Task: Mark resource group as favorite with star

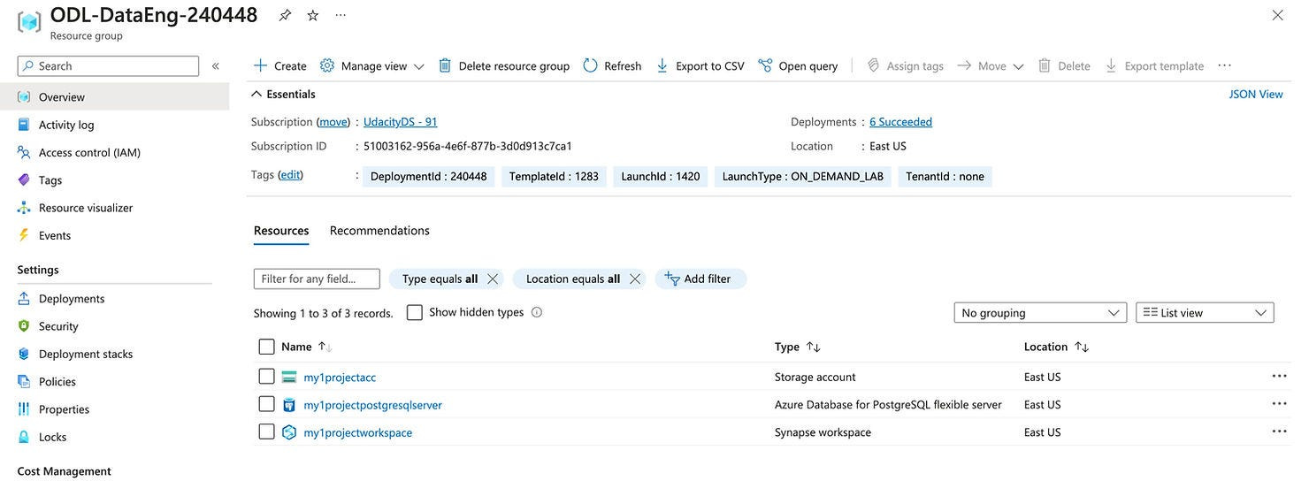Action: (x=312, y=15)
